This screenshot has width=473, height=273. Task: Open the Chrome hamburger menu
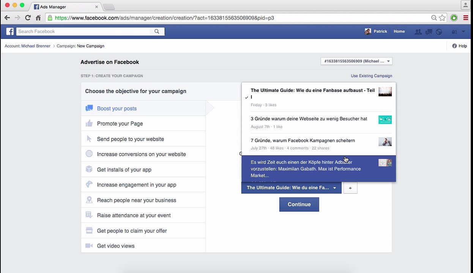tap(466, 18)
